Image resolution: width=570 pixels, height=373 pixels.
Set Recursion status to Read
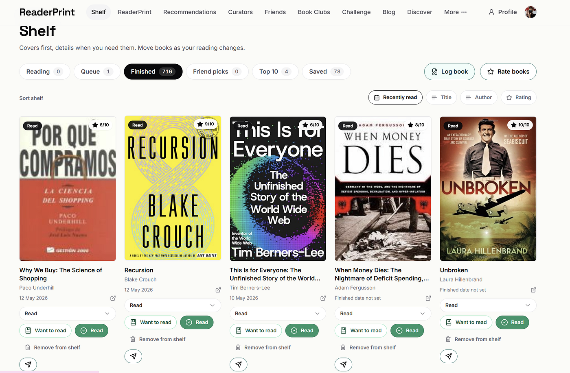[x=197, y=323]
